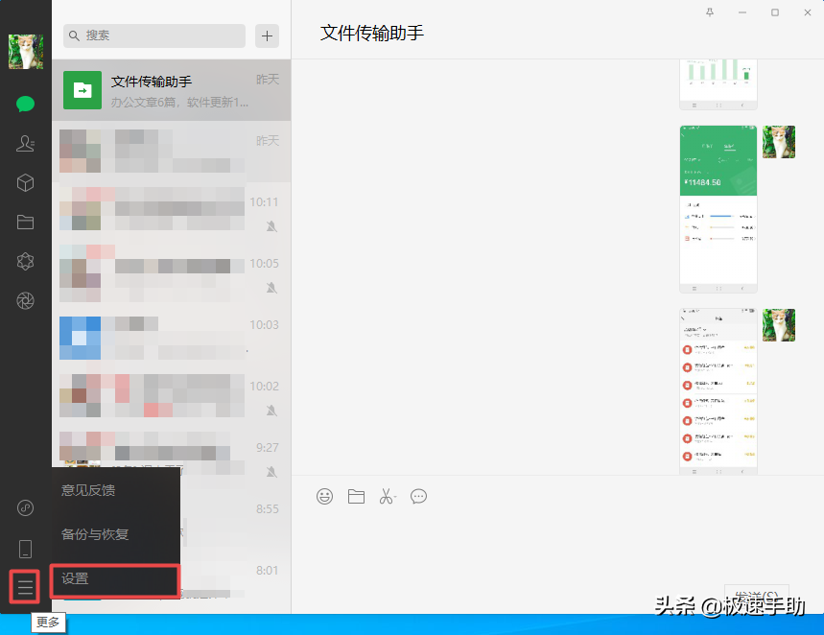Image resolution: width=824 pixels, height=635 pixels.
Task: Open the green Chats bubble icon
Action: click(x=25, y=105)
